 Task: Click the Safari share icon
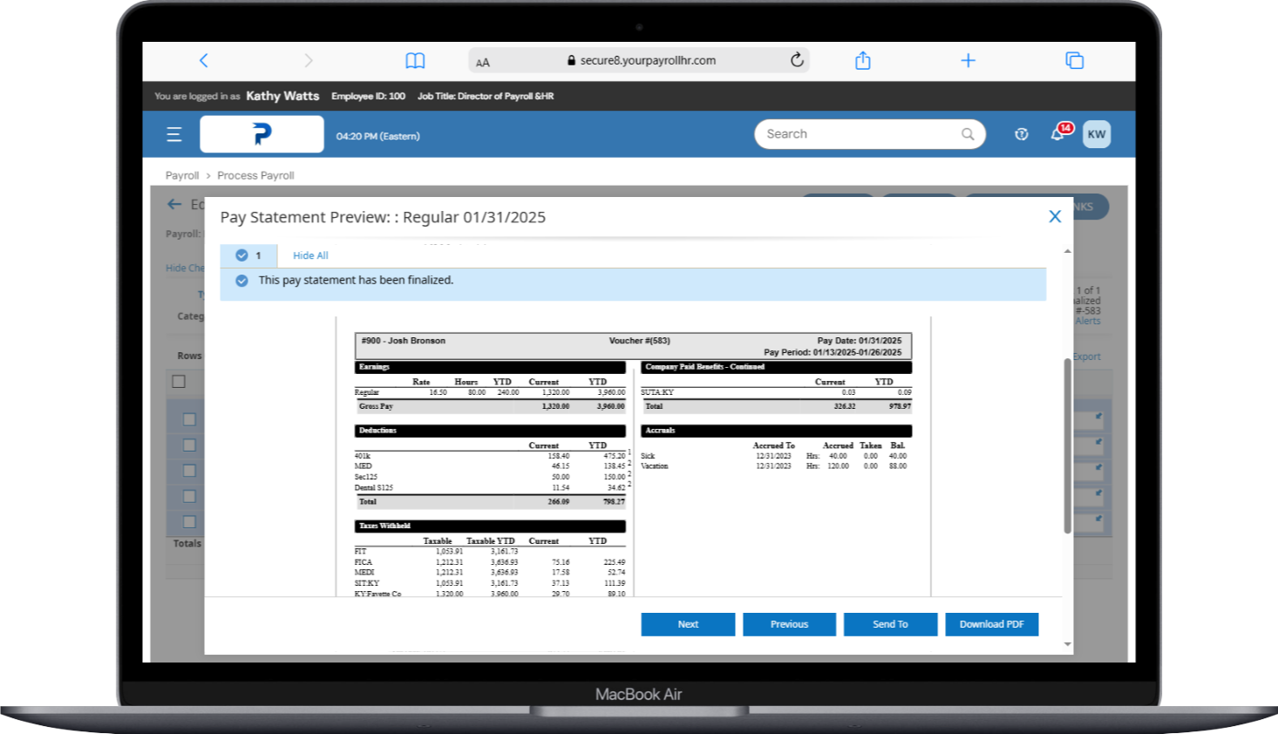[x=862, y=59]
